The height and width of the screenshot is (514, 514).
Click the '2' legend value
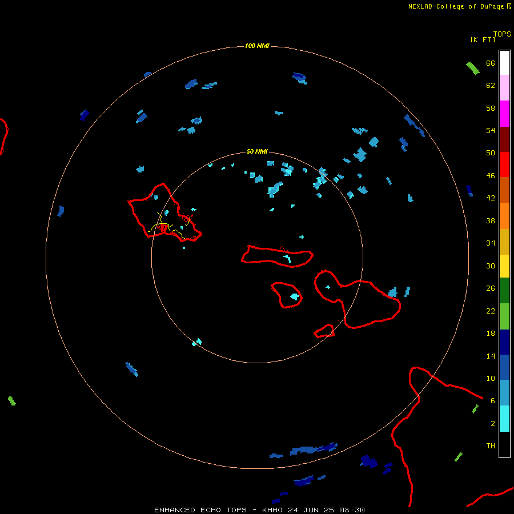pyautogui.click(x=493, y=424)
